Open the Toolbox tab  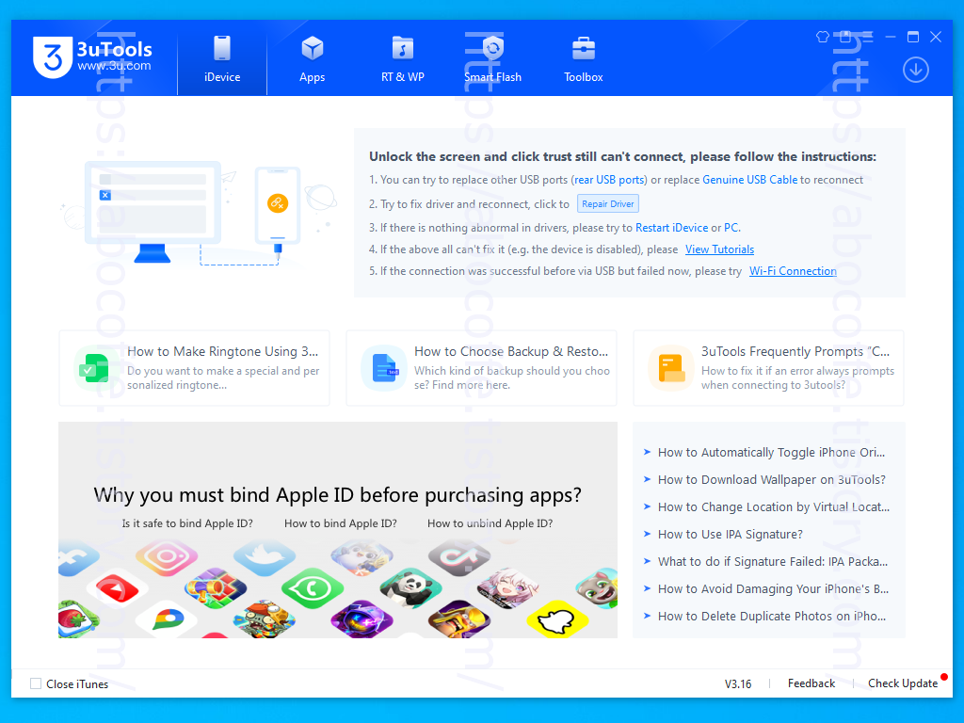583,59
